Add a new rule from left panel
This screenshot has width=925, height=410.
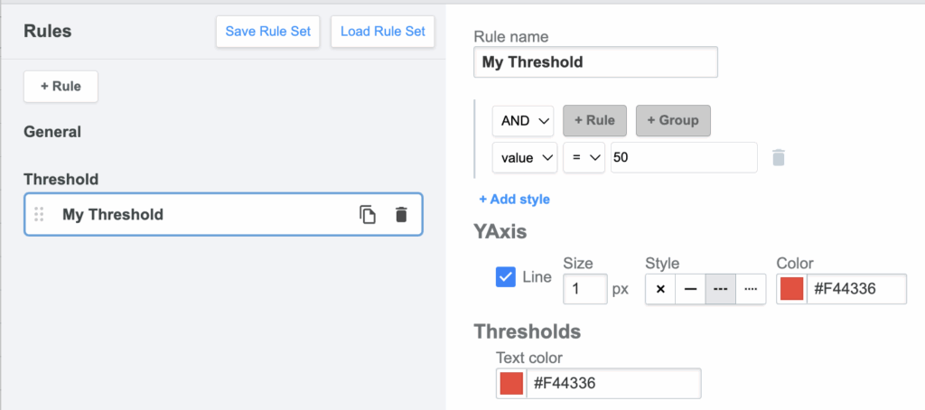61,87
